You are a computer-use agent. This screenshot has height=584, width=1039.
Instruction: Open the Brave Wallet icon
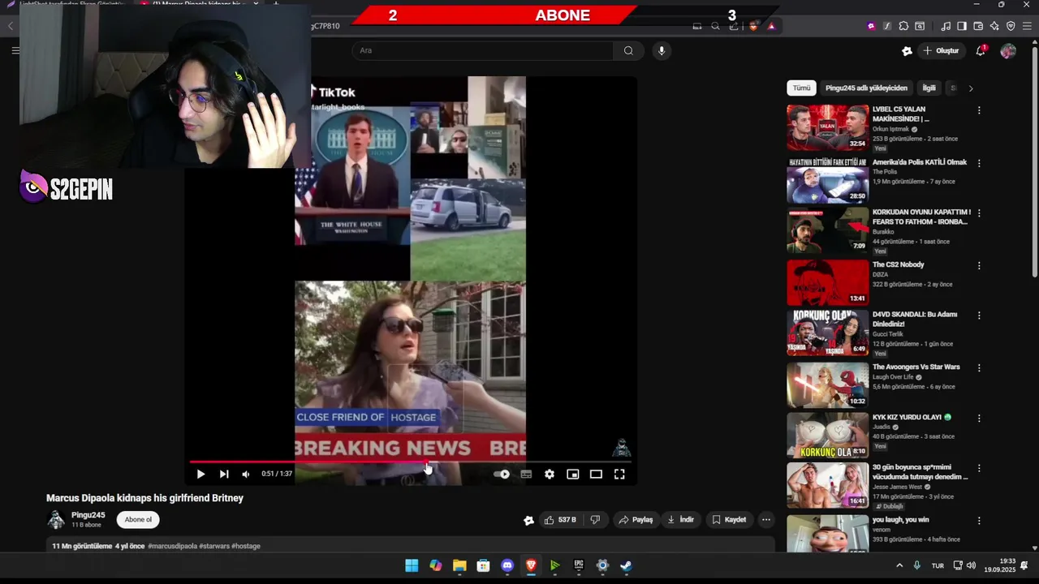(x=978, y=26)
